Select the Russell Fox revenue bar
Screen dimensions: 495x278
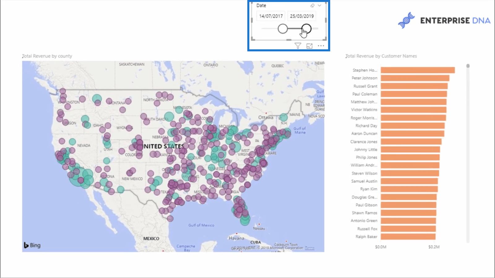pyautogui.click(x=408, y=229)
